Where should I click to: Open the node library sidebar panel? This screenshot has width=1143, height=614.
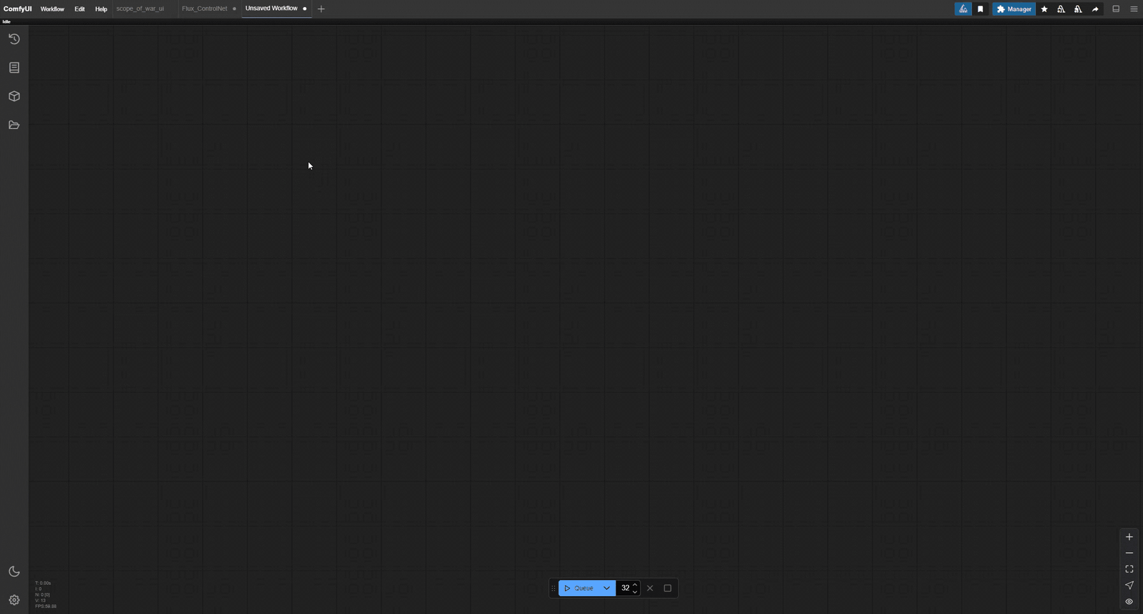[x=14, y=68]
